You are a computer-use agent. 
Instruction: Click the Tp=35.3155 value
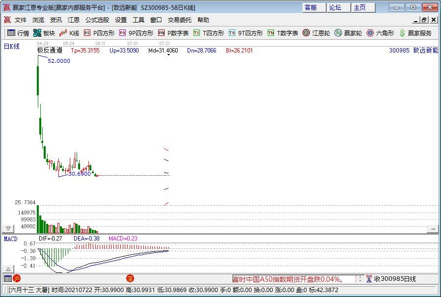[85, 51]
